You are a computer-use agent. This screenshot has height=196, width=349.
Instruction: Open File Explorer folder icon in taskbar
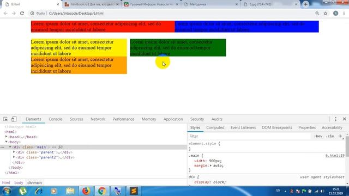pos(70,191)
